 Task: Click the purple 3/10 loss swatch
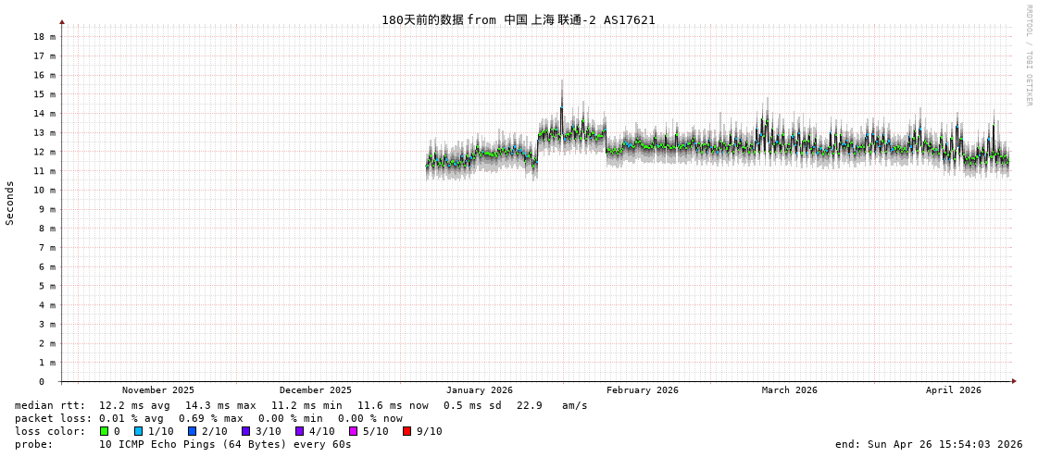coord(245,431)
